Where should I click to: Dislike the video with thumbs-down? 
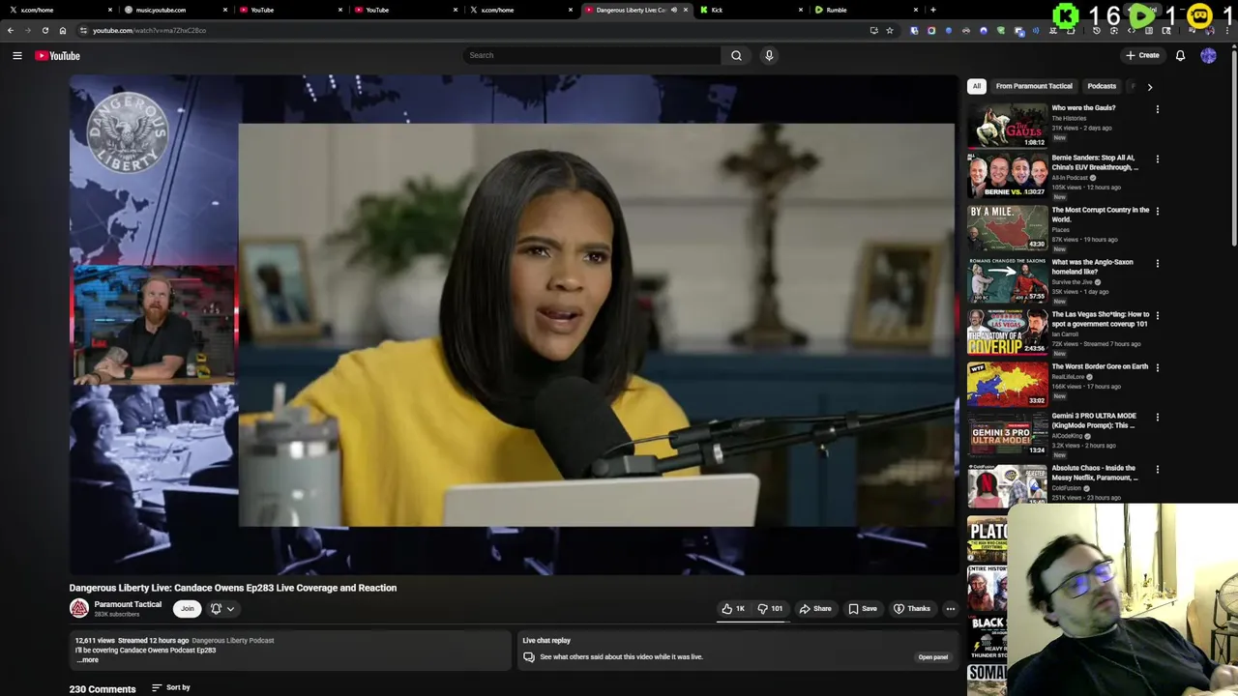click(x=771, y=608)
